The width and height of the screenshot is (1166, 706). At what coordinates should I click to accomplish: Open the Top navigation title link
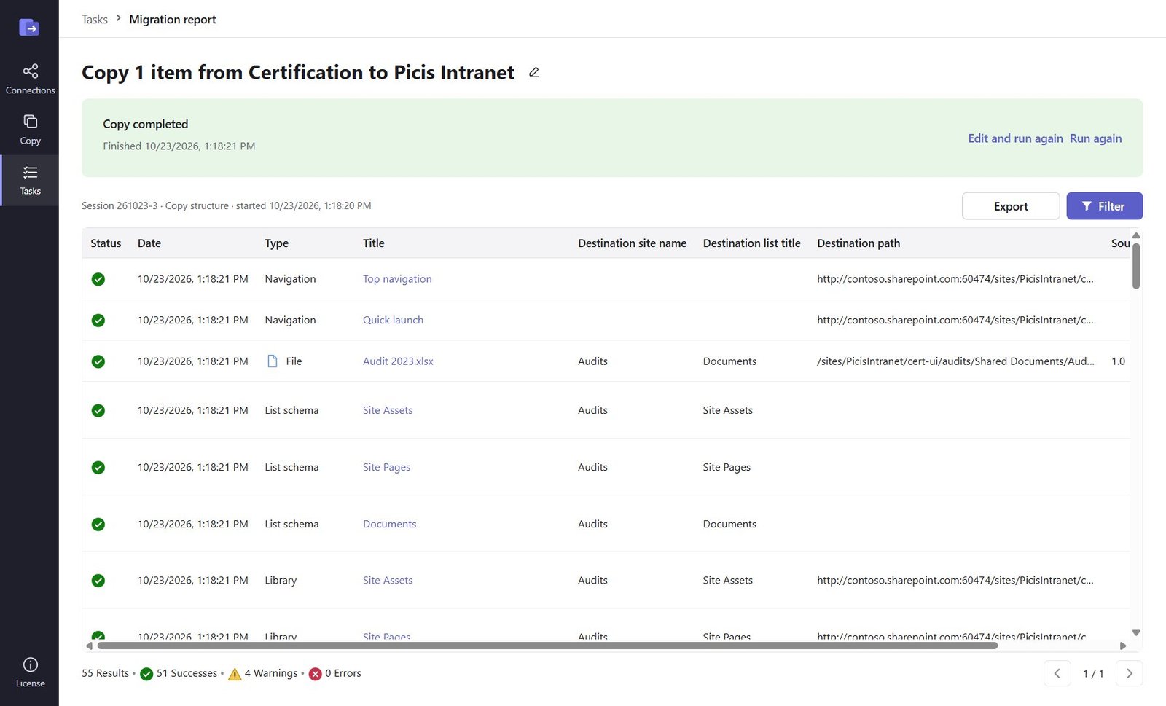pyautogui.click(x=397, y=279)
